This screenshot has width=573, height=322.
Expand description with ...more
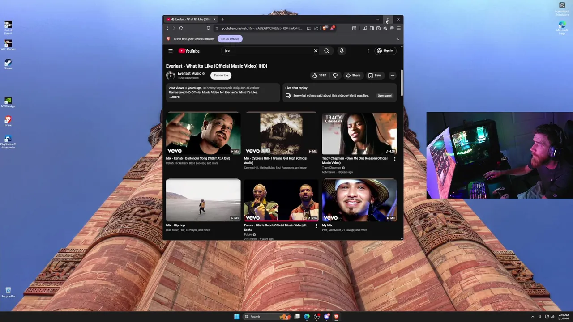click(x=174, y=97)
